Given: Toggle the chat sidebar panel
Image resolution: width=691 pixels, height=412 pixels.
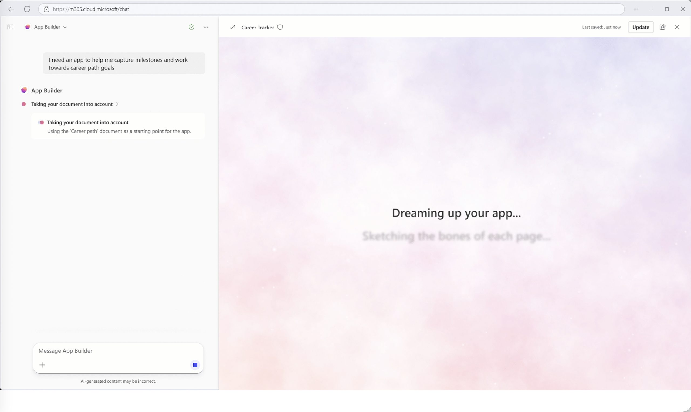Looking at the screenshot, I should click(x=10, y=27).
